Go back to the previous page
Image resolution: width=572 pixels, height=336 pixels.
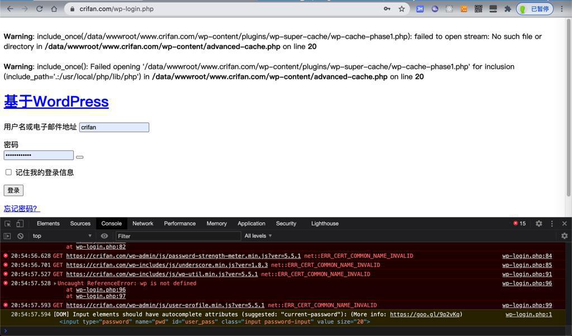(10, 9)
